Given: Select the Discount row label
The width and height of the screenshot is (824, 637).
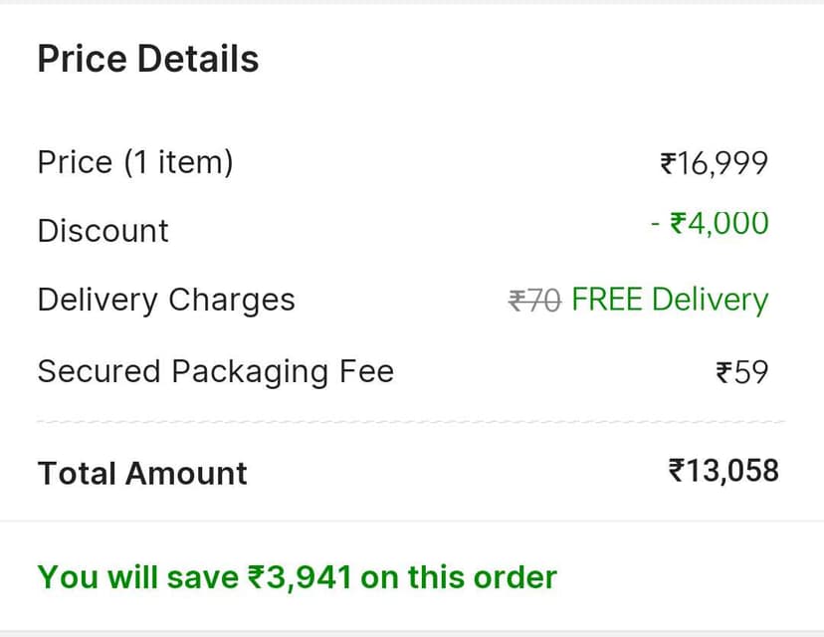Looking at the screenshot, I should pyautogui.click(x=103, y=231).
